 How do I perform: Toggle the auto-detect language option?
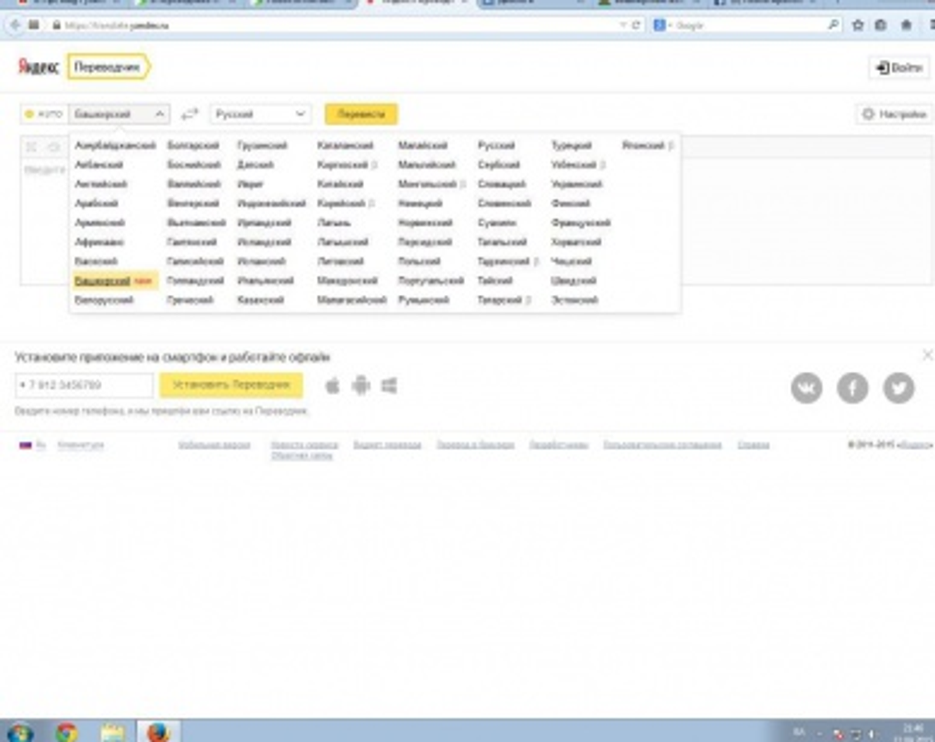[x=44, y=114]
